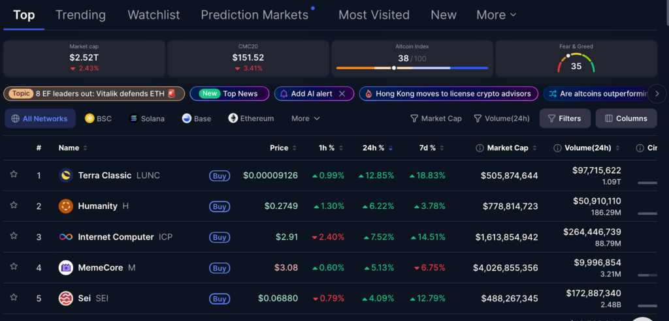Click Internet Computer market cap $1,613,854,942

coord(507,237)
